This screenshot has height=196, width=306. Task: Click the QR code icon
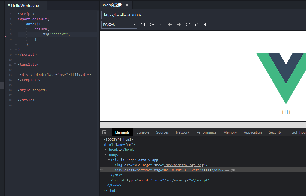click(206, 24)
